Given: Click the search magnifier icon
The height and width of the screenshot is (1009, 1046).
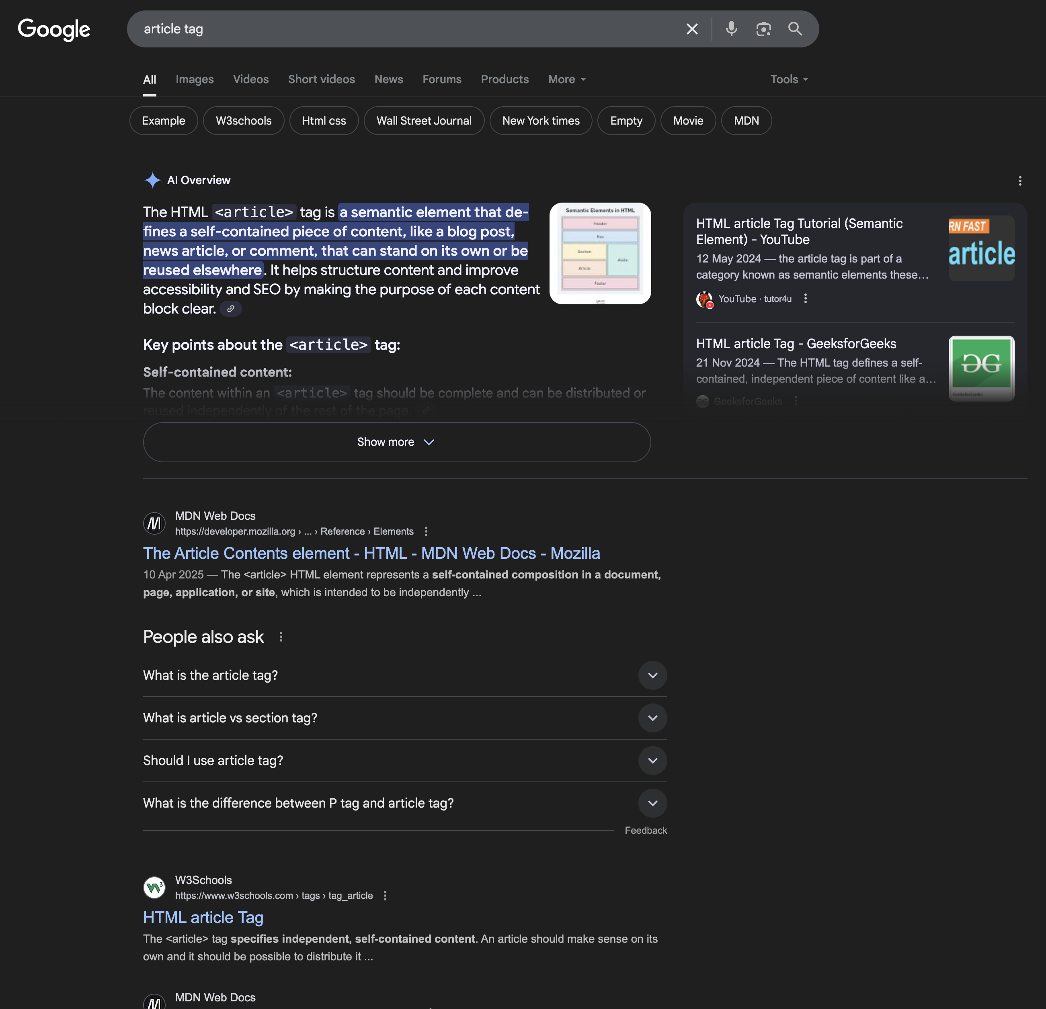Looking at the screenshot, I should (795, 29).
